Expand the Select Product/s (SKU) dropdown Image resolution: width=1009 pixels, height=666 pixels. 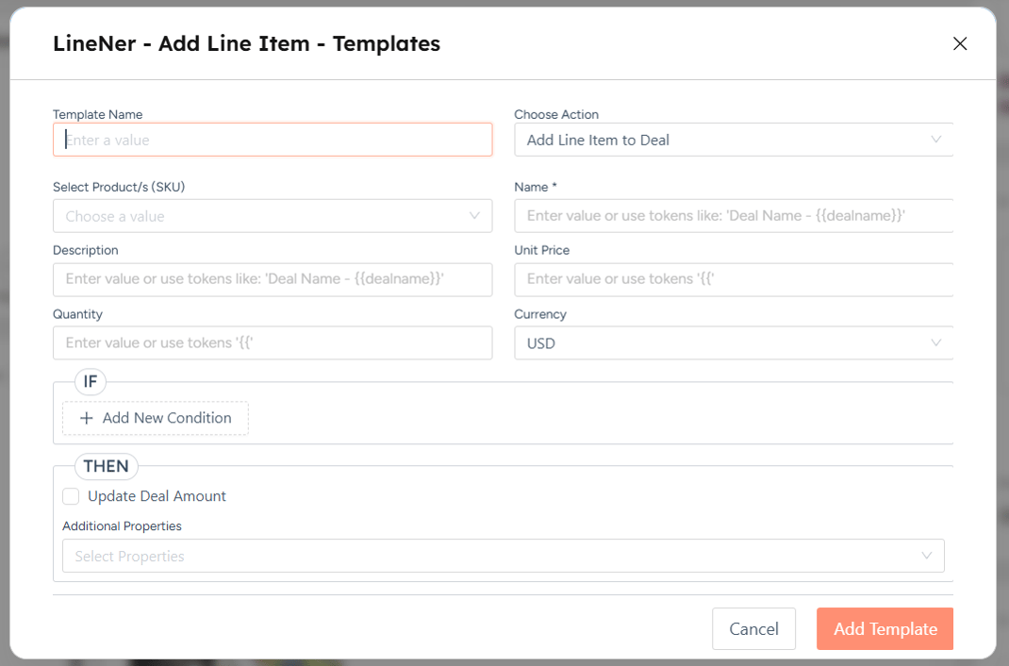[x=264, y=216]
